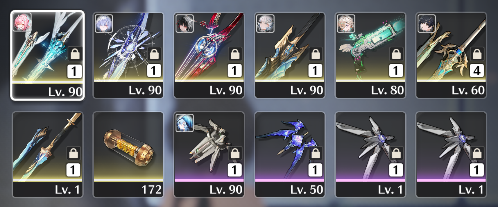
Task: Click the lavender-haired character portrait icon
Action: [104, 23]
